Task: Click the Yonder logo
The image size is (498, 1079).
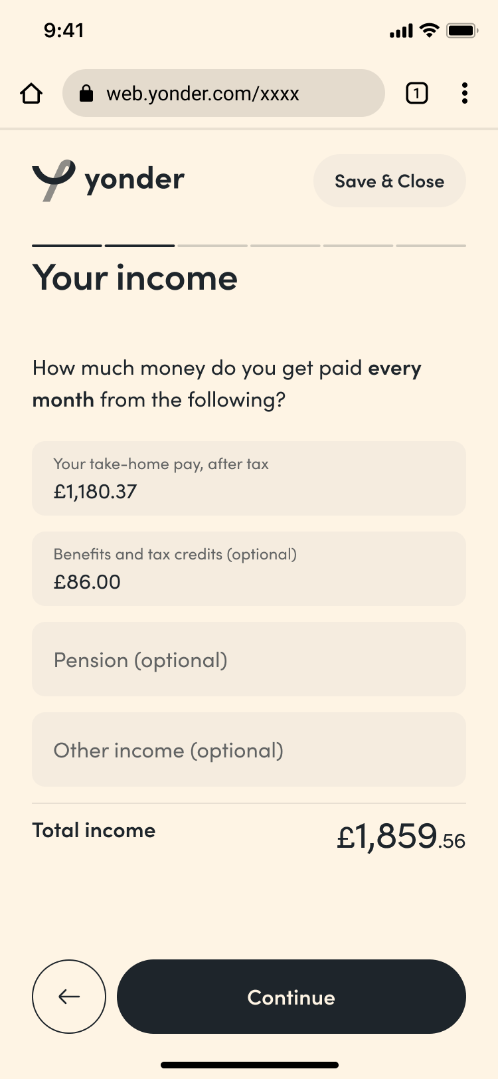Action: coord(109,180)
